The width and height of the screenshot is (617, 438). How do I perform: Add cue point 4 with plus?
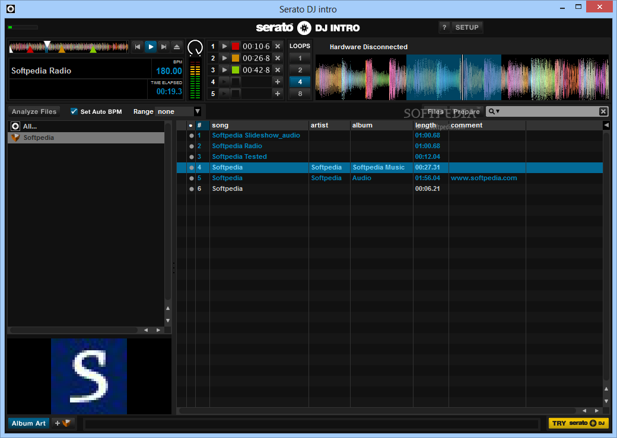point(278,82)
